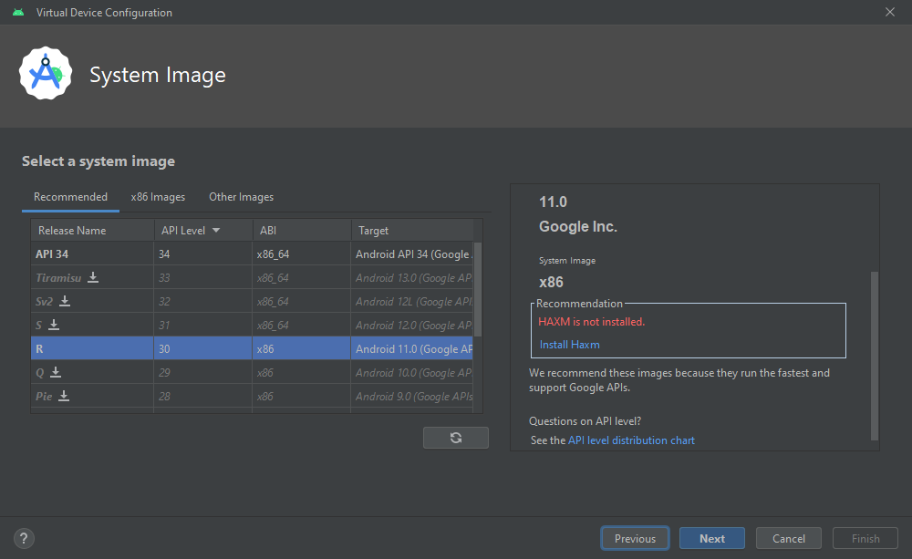The height and width of the screenshot is (559, 912).
Task: Click the HAXM is not installed warning
Action: pos(592,322)
